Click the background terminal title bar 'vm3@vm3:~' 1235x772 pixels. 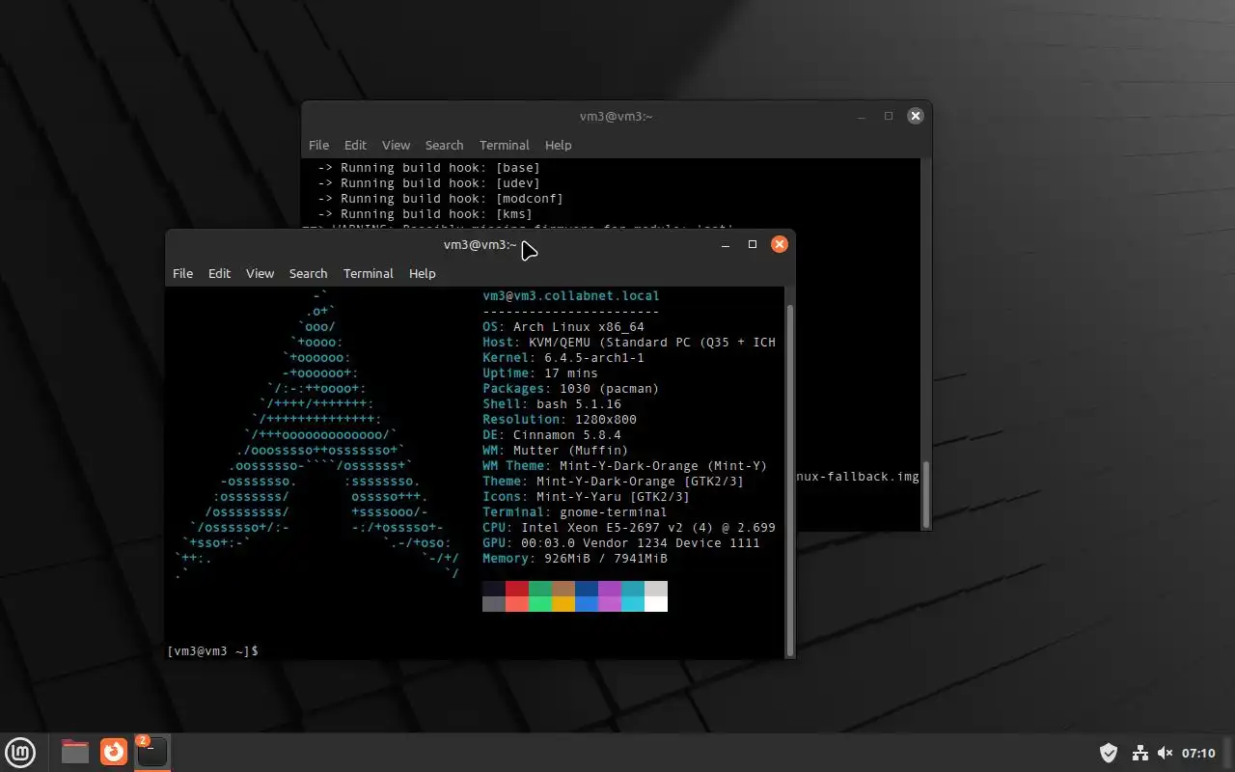(616, 117)
